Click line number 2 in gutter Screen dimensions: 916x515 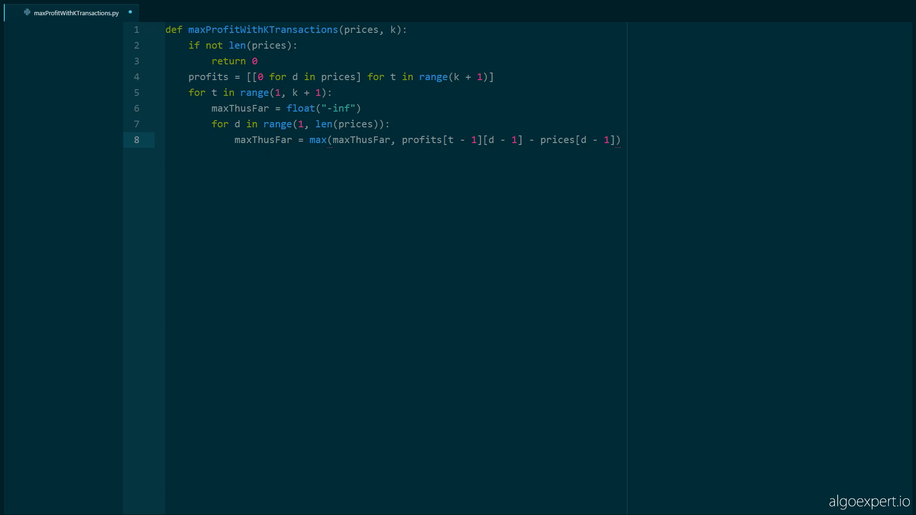tap(136, 45)
